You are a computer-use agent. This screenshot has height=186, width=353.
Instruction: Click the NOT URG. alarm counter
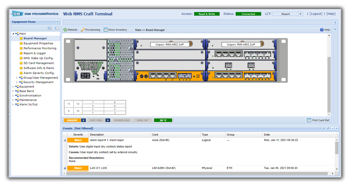coord(99,121)
